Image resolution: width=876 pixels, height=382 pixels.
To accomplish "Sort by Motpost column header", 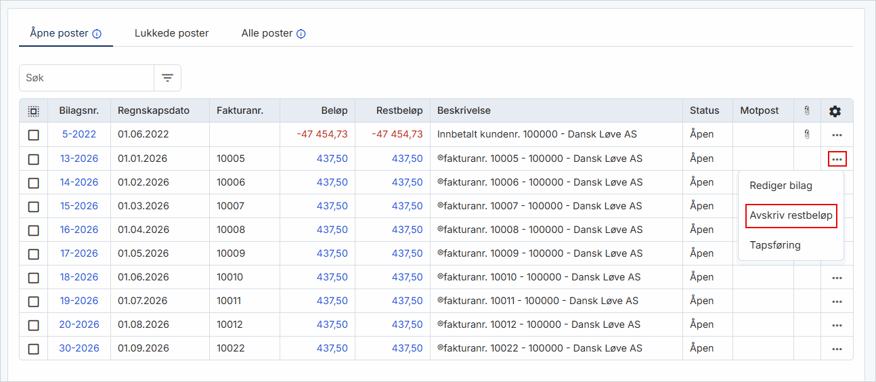I will [759, 110].
